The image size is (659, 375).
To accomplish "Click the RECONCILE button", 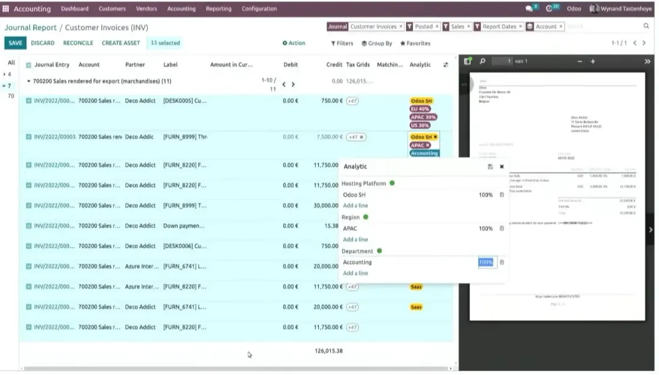I will pyautogui.click(x=78, y=43).
